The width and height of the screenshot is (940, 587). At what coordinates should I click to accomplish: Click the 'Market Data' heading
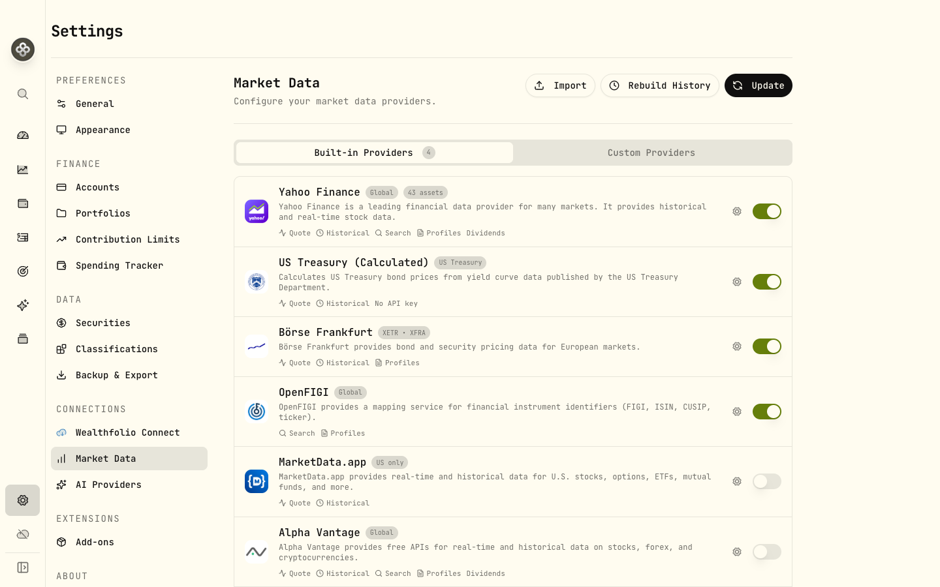(x=277, y=83)
